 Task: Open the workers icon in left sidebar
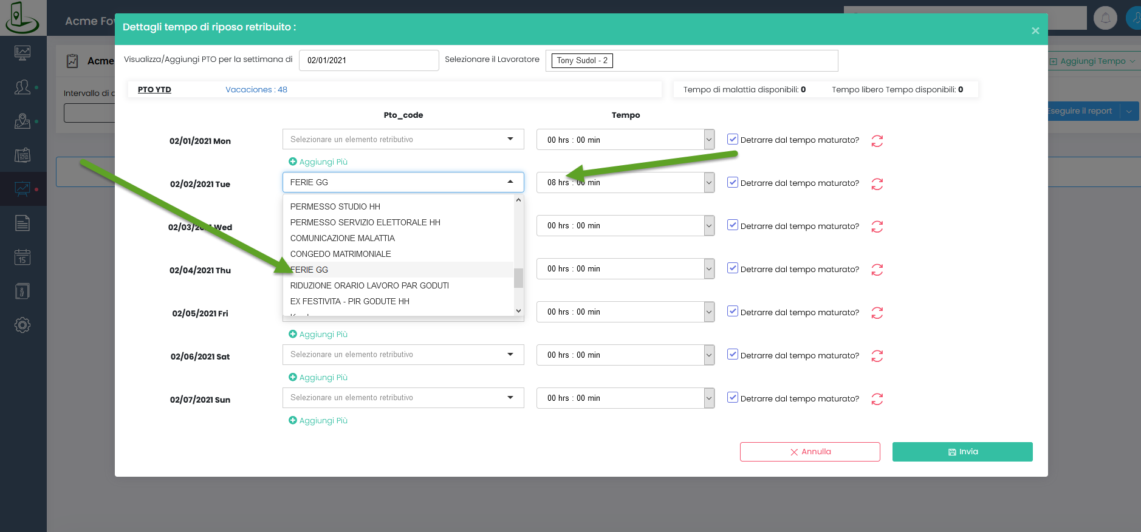[22, 87]
